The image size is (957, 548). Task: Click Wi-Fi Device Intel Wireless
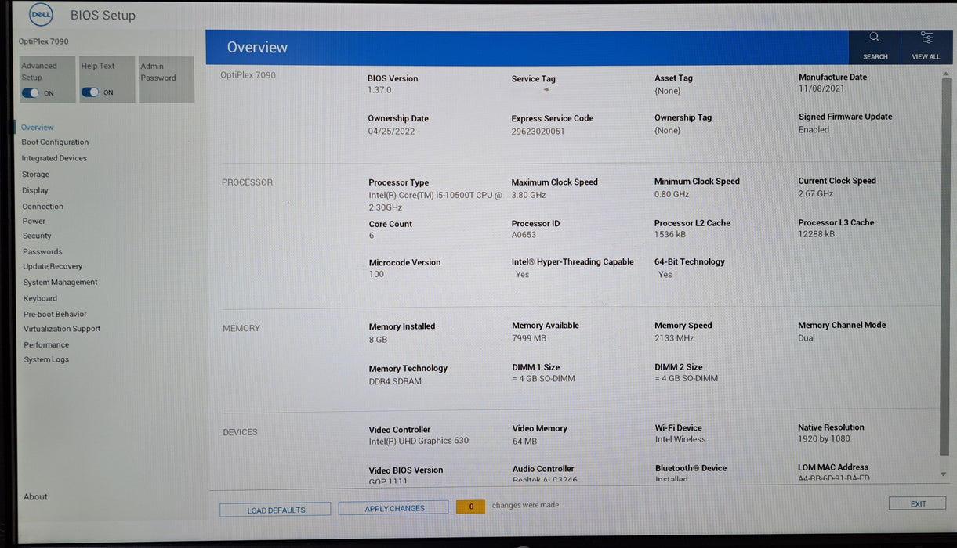tap(680, 439)
